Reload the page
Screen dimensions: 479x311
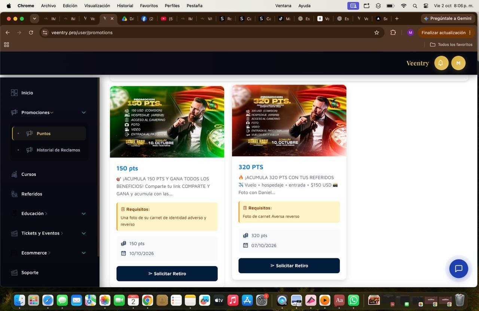click(x=31, y=33)
